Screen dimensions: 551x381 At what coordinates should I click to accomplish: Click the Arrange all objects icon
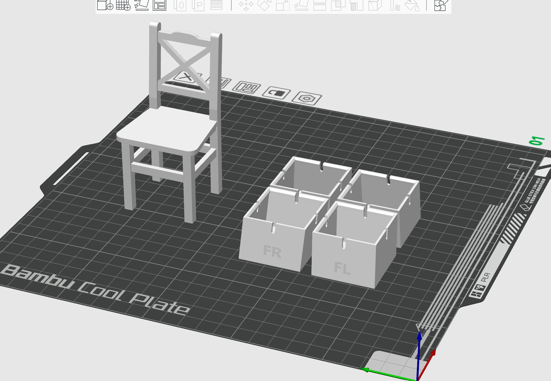[x=159, y=5]
